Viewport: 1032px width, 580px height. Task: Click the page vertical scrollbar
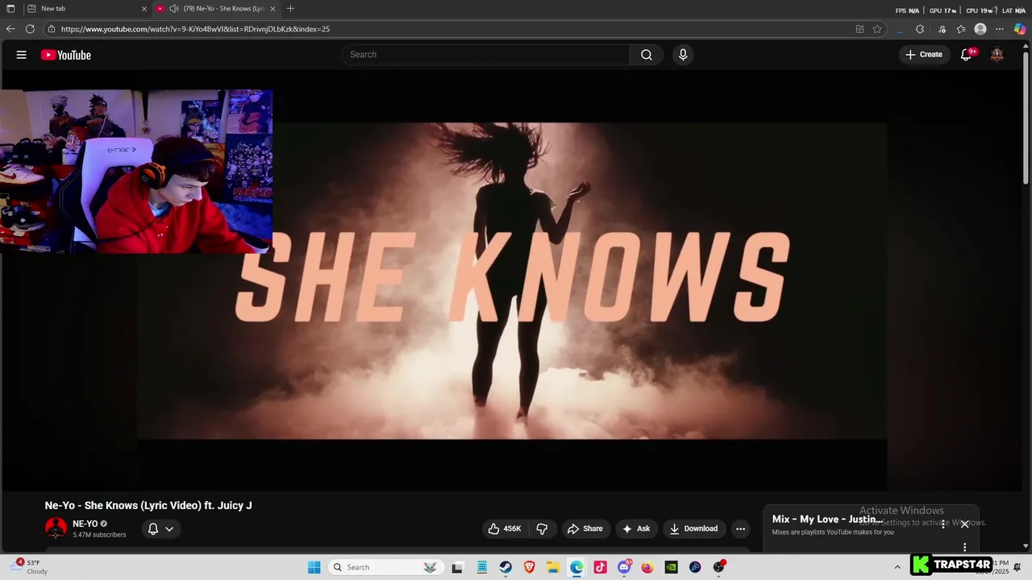pyautogui.click(x=1026, y=117)
